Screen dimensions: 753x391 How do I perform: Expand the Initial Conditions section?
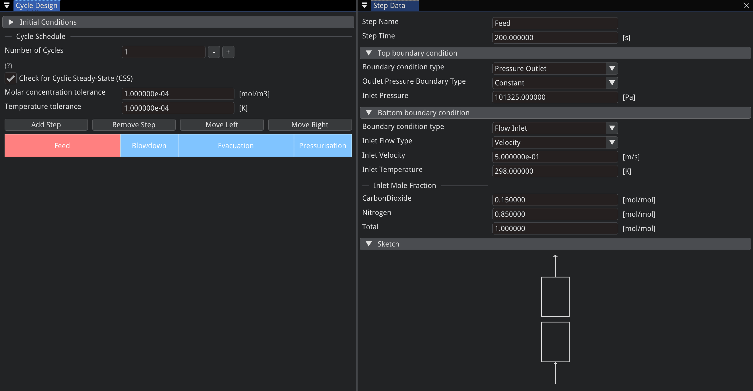pos(178,22)
